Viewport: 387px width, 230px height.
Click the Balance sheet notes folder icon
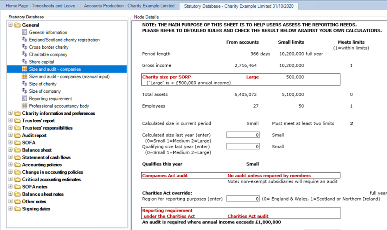pos(17,194)
